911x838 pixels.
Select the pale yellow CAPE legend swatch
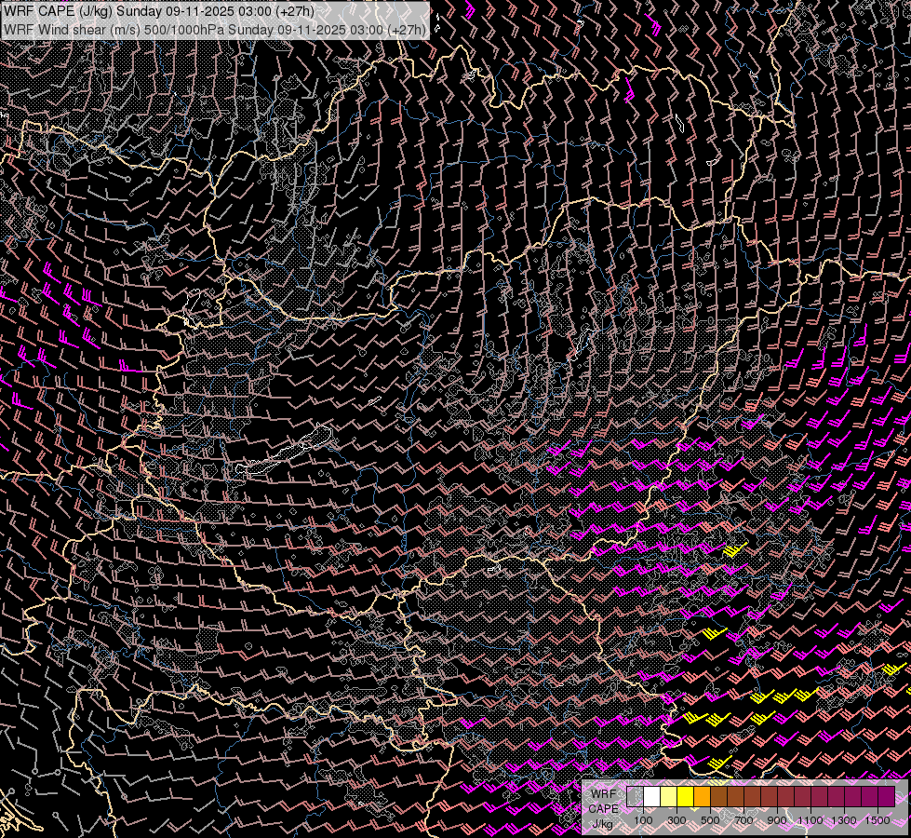tap(669, 797)
